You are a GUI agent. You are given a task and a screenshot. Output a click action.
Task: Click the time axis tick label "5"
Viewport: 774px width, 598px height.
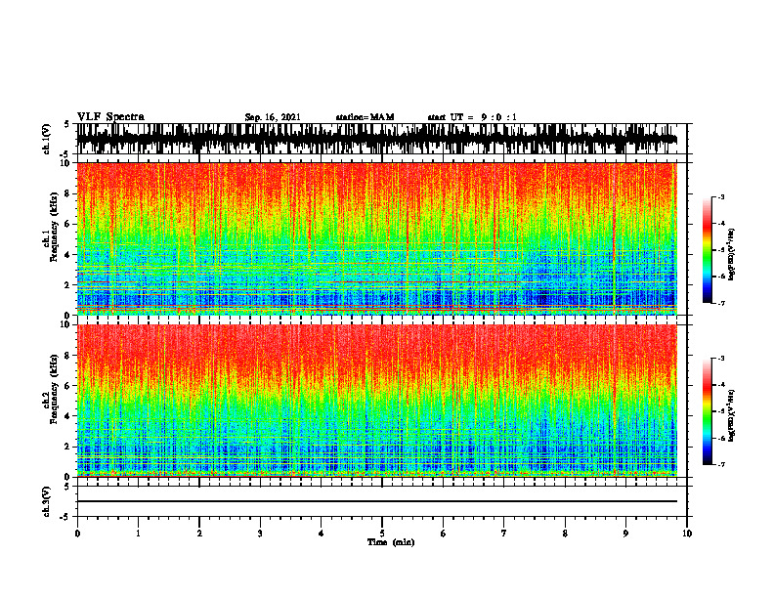(382, 534)
